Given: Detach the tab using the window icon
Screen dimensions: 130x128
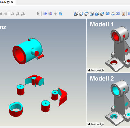Looking at the screenshot, I should click(x=8, y=2).
